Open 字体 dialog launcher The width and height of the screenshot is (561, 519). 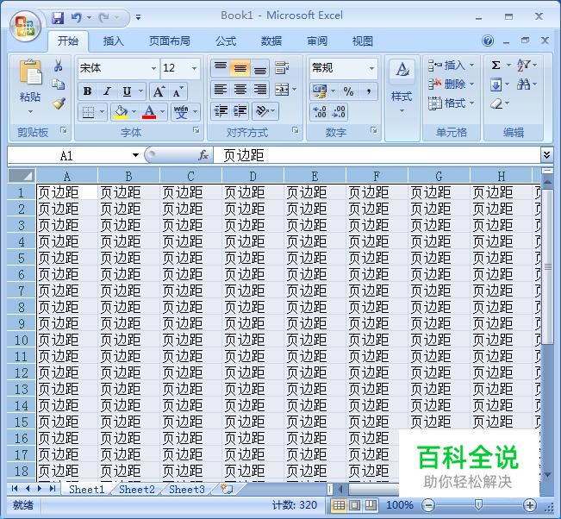[x=196, y=131]
